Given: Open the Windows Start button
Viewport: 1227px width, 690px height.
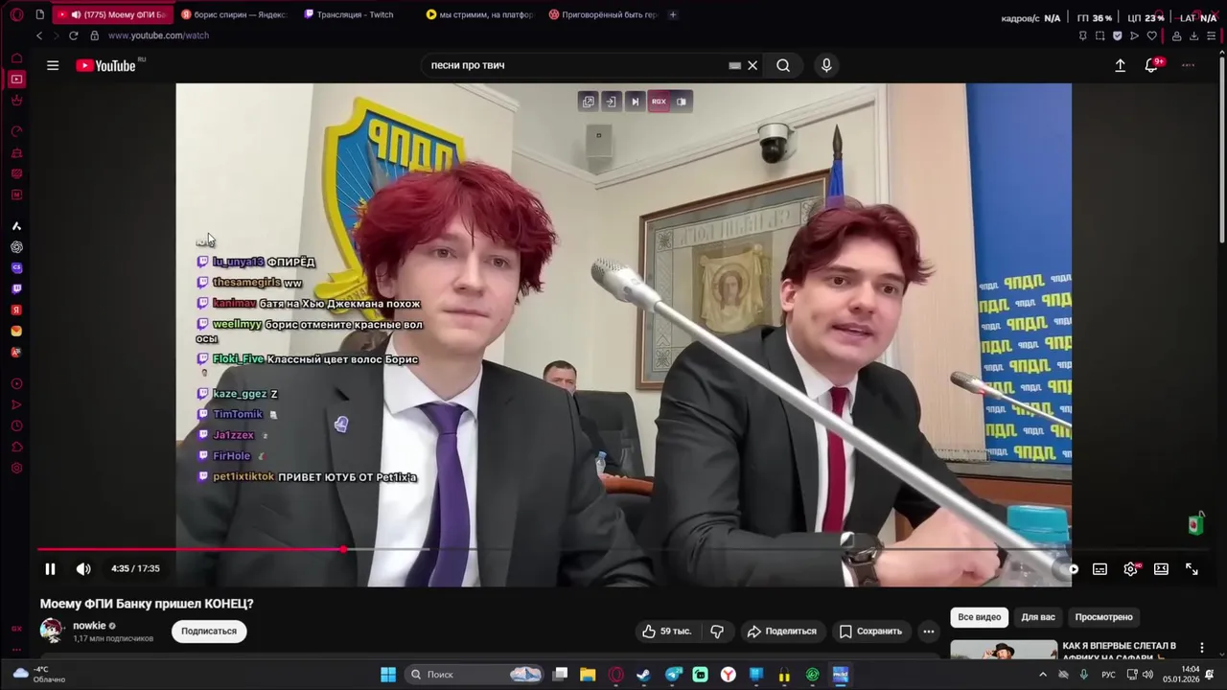Looking at the screenshot, I should pos(388,675).
